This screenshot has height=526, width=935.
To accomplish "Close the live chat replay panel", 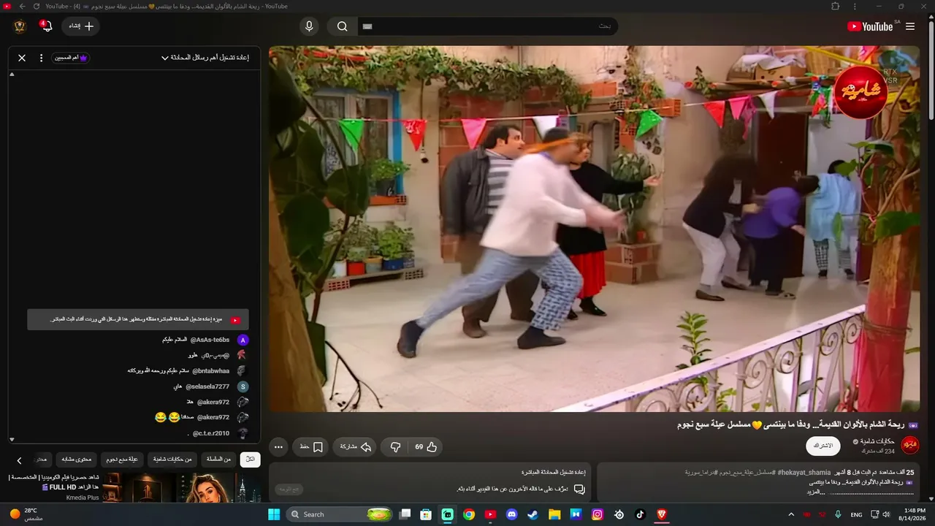I will tap(22, 58).
